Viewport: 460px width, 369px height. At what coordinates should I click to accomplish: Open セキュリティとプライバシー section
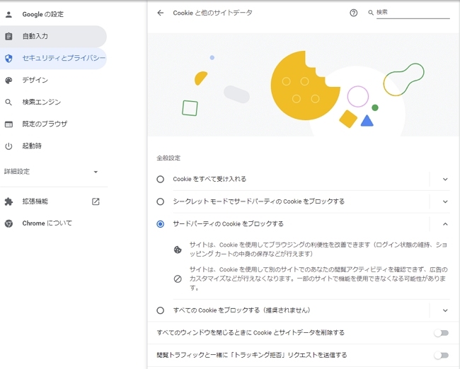pos(53,59)
